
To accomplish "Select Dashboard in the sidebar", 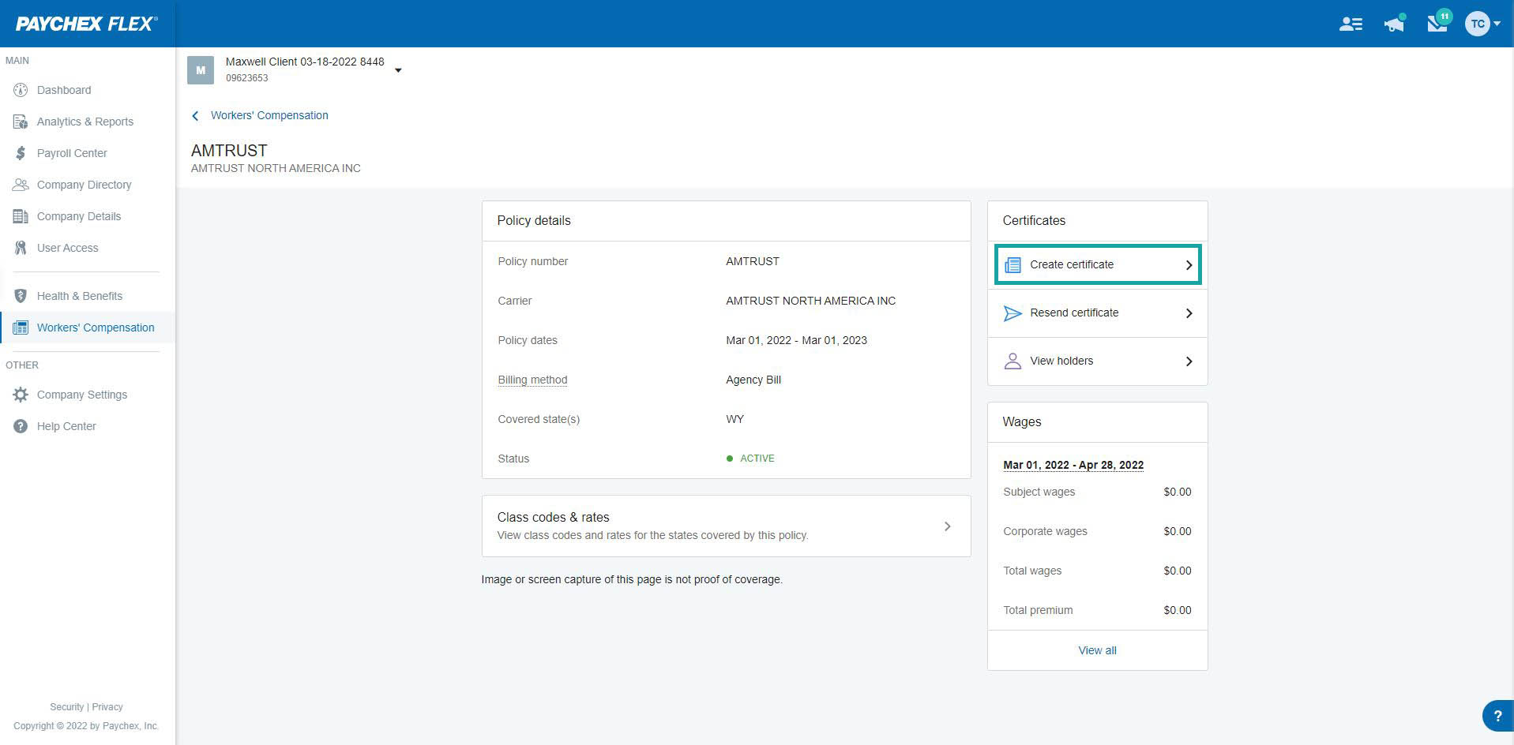I will [x=64, y=90].
